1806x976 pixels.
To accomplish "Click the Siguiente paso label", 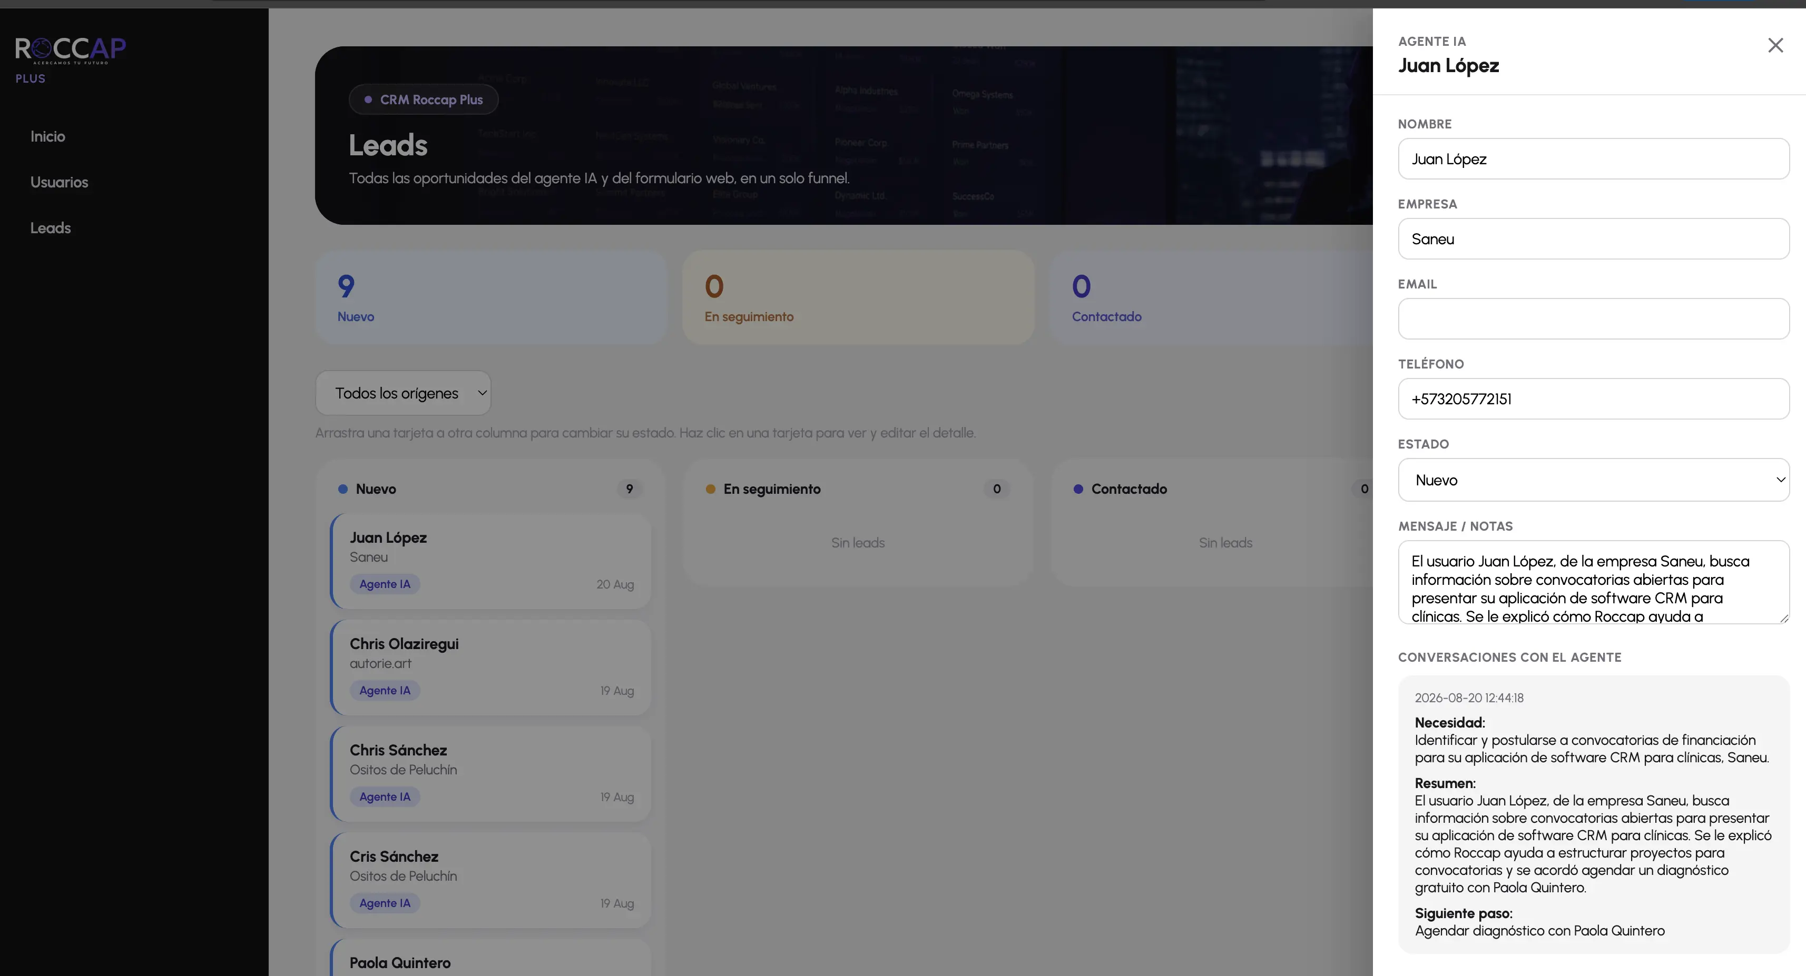I will coord(1464,914).
